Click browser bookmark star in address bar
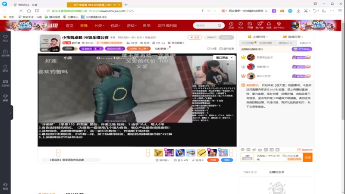345x194 pixels. (x=48, y=11)
